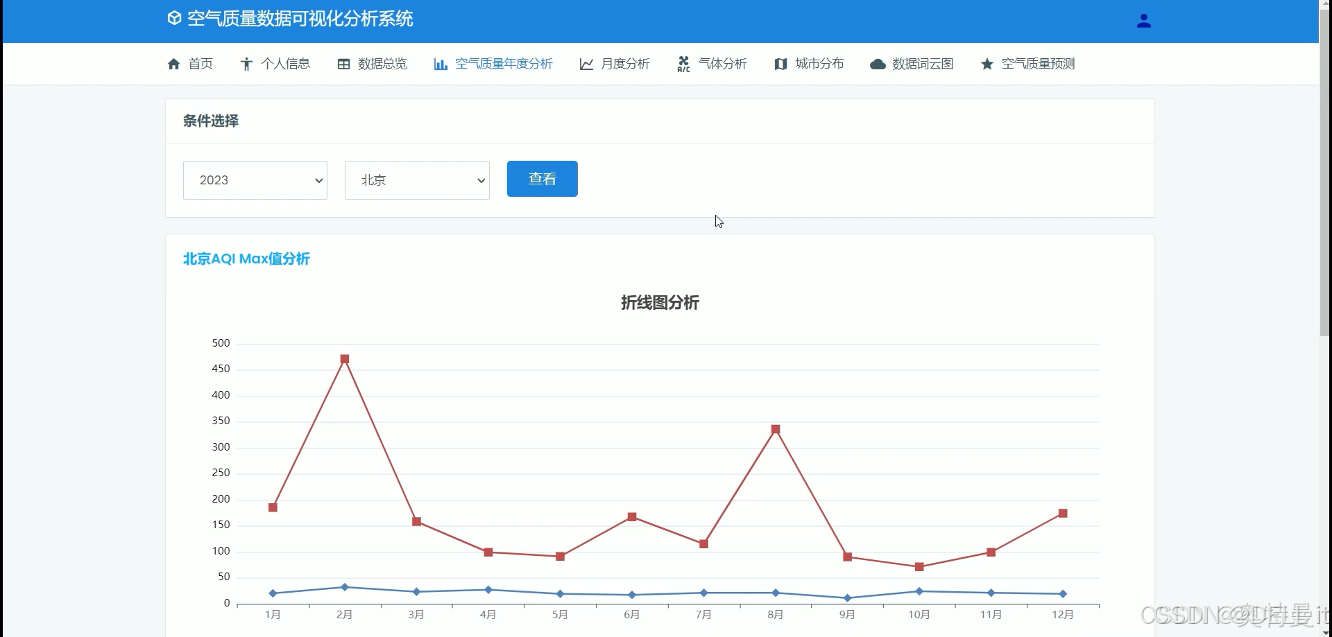This screenshot has width=1332, height=637.
Task: Open the city dropdown showing 北京
Action: coord(417,180)
